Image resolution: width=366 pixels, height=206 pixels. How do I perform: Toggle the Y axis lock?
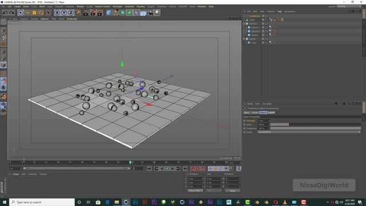64,13
